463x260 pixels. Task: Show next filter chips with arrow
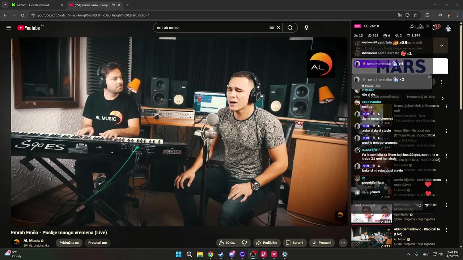(442, 98)
